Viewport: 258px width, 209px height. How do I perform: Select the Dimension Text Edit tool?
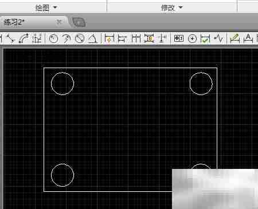(x=248, y=38)
